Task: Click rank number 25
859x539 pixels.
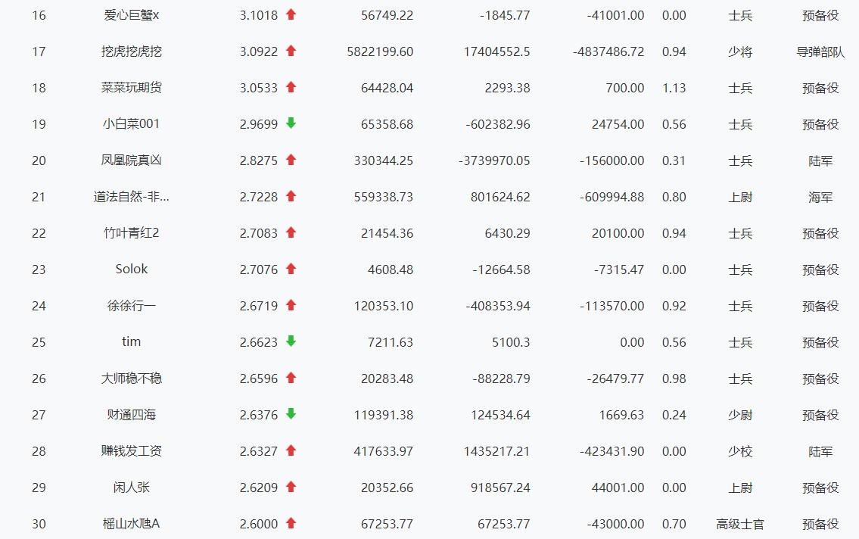Action: (39, 342)
